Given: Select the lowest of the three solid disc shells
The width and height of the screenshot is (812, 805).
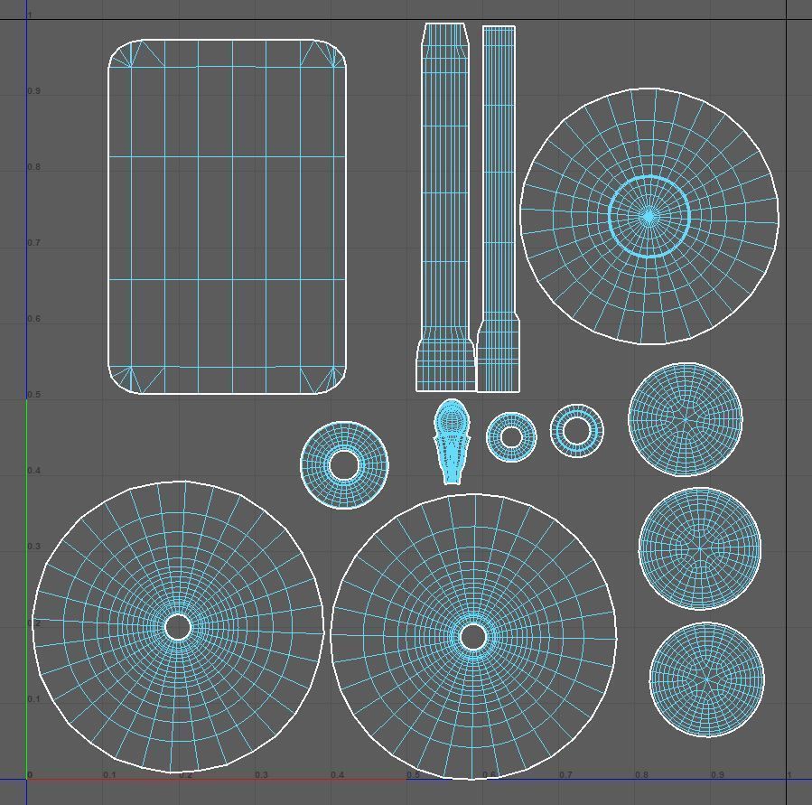Looking at the screenshot, I should (707, 679).
